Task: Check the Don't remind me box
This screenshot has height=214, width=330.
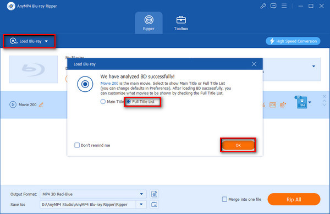Action: (x=77, y=145)
